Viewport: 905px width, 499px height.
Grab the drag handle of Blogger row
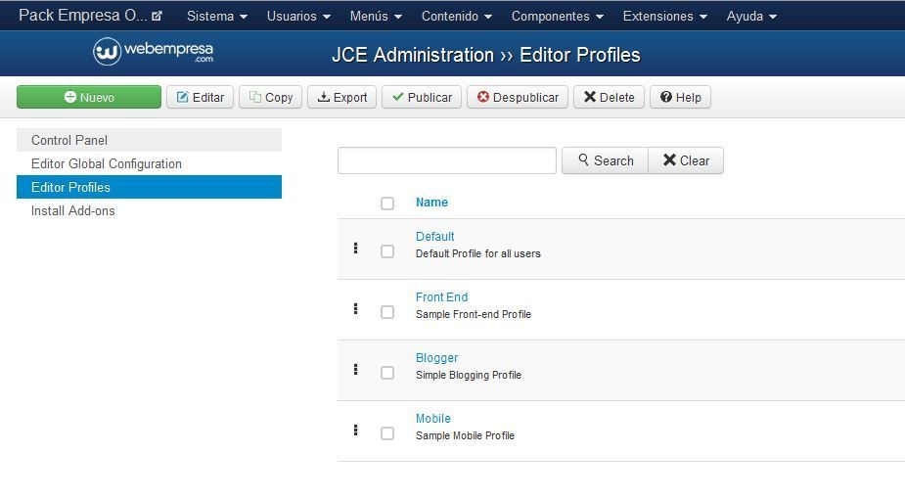[x=355, y=369]
